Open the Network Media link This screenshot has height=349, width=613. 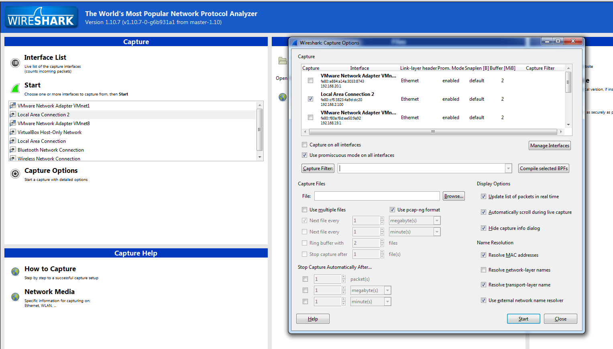(x=49, y=292)
